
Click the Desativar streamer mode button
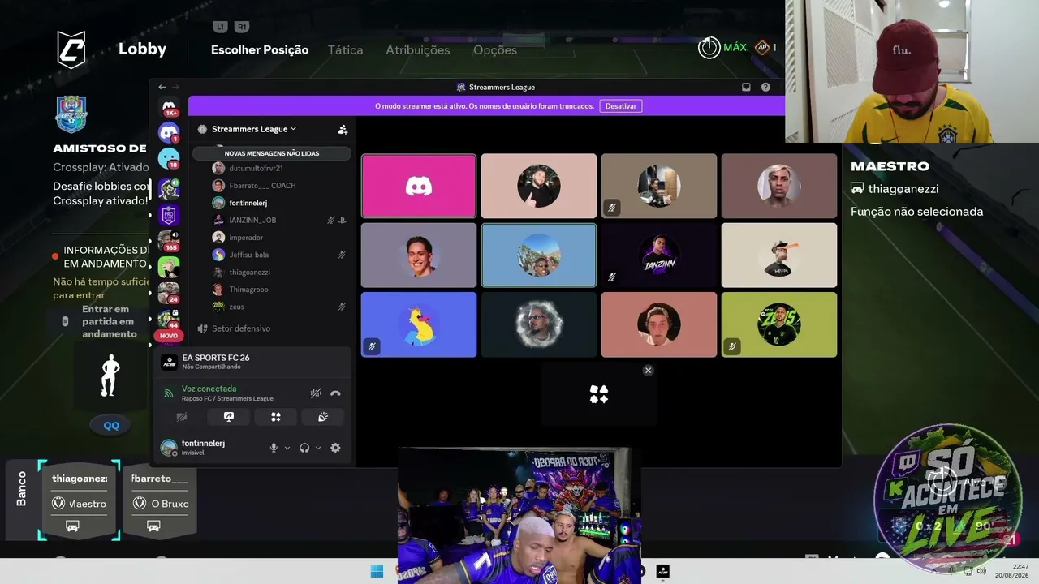[621, 105]
